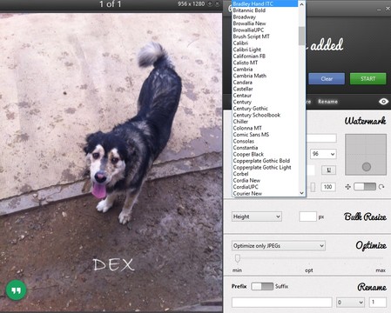
Task: Click the blue Clear button
Action: point(327,79)
